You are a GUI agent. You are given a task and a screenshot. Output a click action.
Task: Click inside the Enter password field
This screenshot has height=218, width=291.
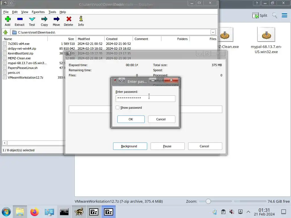click(145, 98)
